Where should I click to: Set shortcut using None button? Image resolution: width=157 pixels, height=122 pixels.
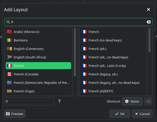click(132, 101)
